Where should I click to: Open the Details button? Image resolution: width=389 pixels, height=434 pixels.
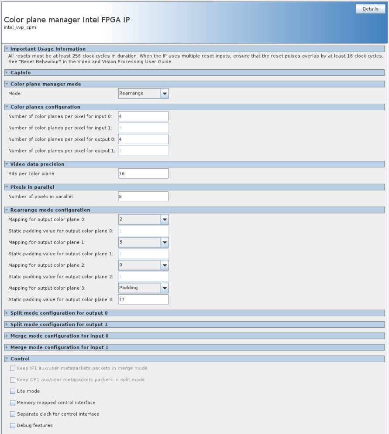tap(370, 9)
